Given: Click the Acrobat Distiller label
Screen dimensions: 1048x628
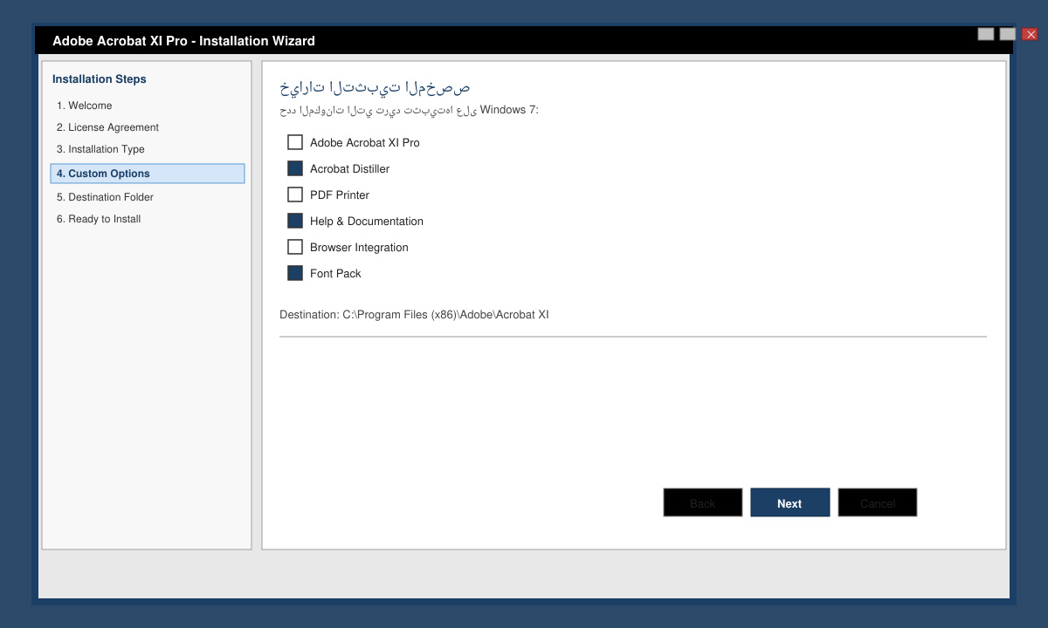Looking at the screenshot, I should coord(350,169).
